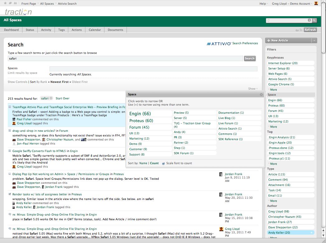Click the page vertical scrollbar

323,27
